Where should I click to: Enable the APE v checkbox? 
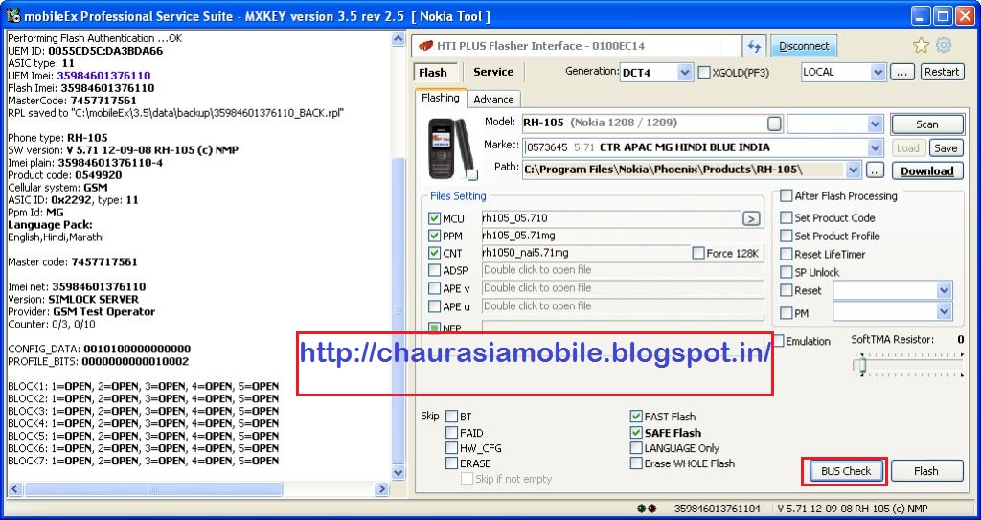point(434,288)
